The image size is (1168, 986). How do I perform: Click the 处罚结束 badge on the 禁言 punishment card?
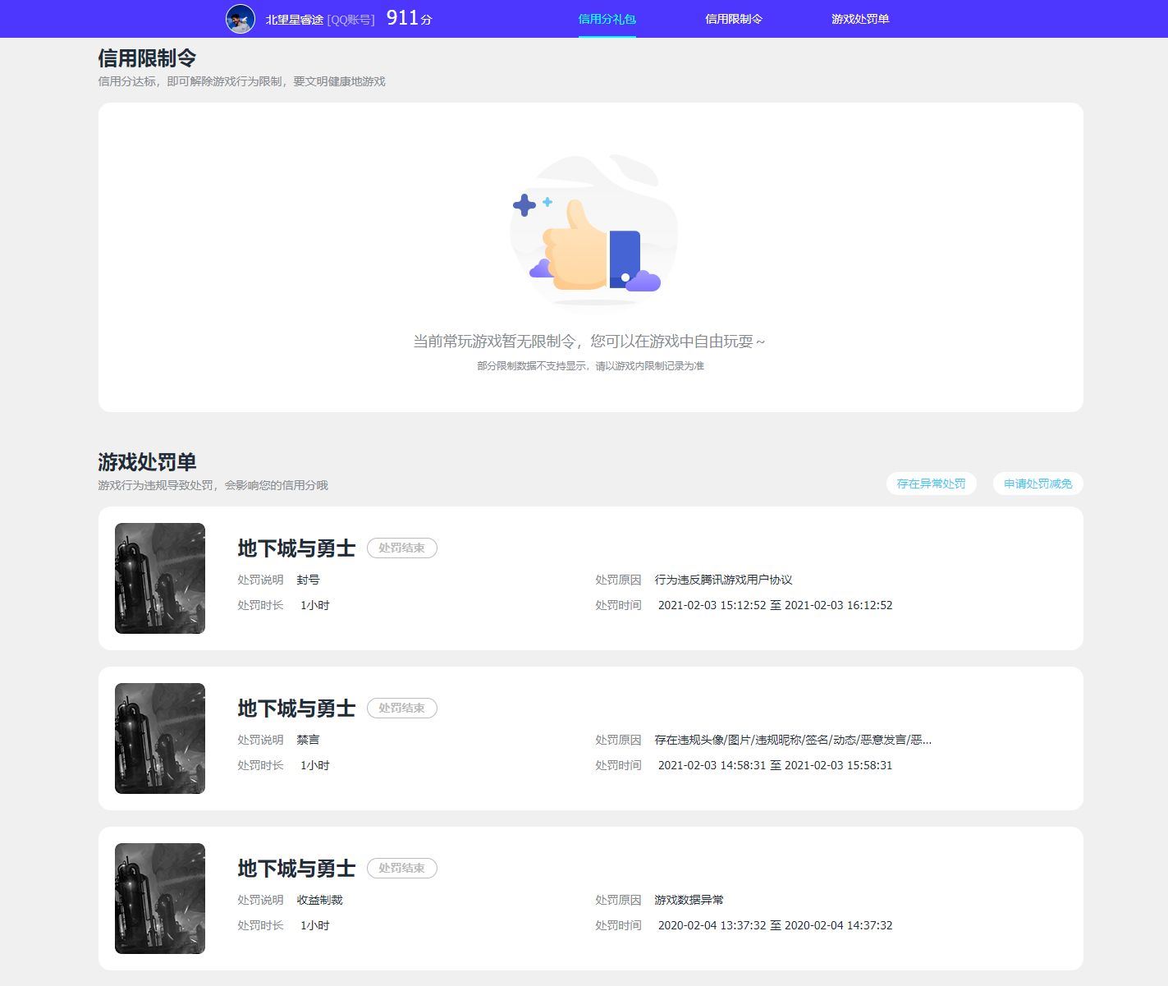click(402, 708)
